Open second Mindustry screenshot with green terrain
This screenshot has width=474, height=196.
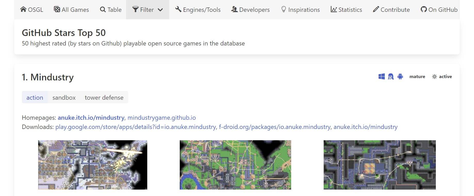tap(235, 165)
